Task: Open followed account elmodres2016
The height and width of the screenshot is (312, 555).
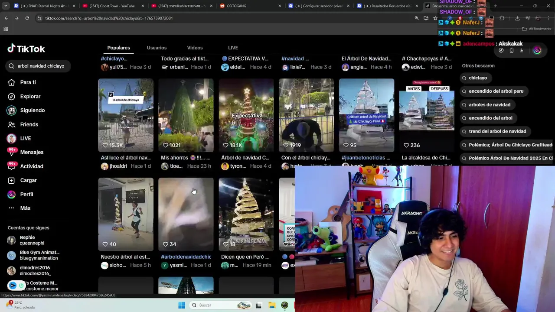Action: [29, 270]
